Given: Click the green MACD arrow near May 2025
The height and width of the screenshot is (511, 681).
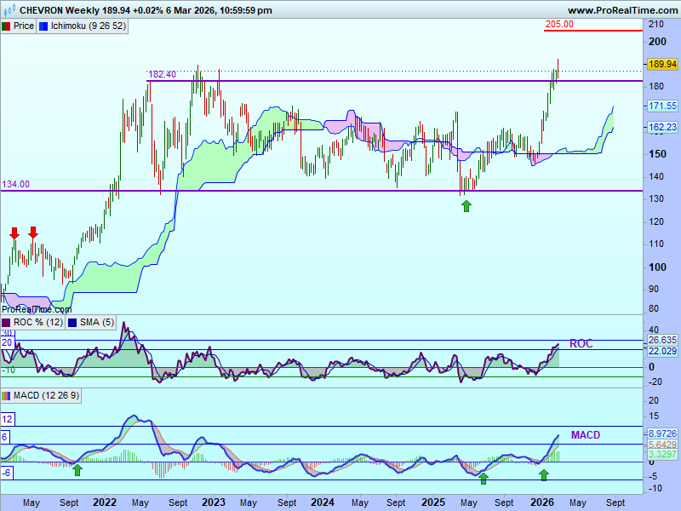Looking at the screenshot, I should click(x=484, y=479).
